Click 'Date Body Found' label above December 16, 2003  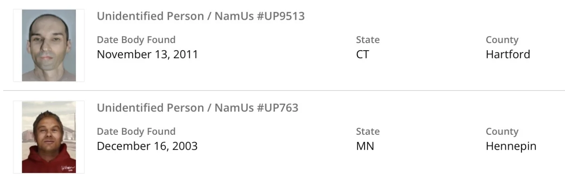coord(136,132)
